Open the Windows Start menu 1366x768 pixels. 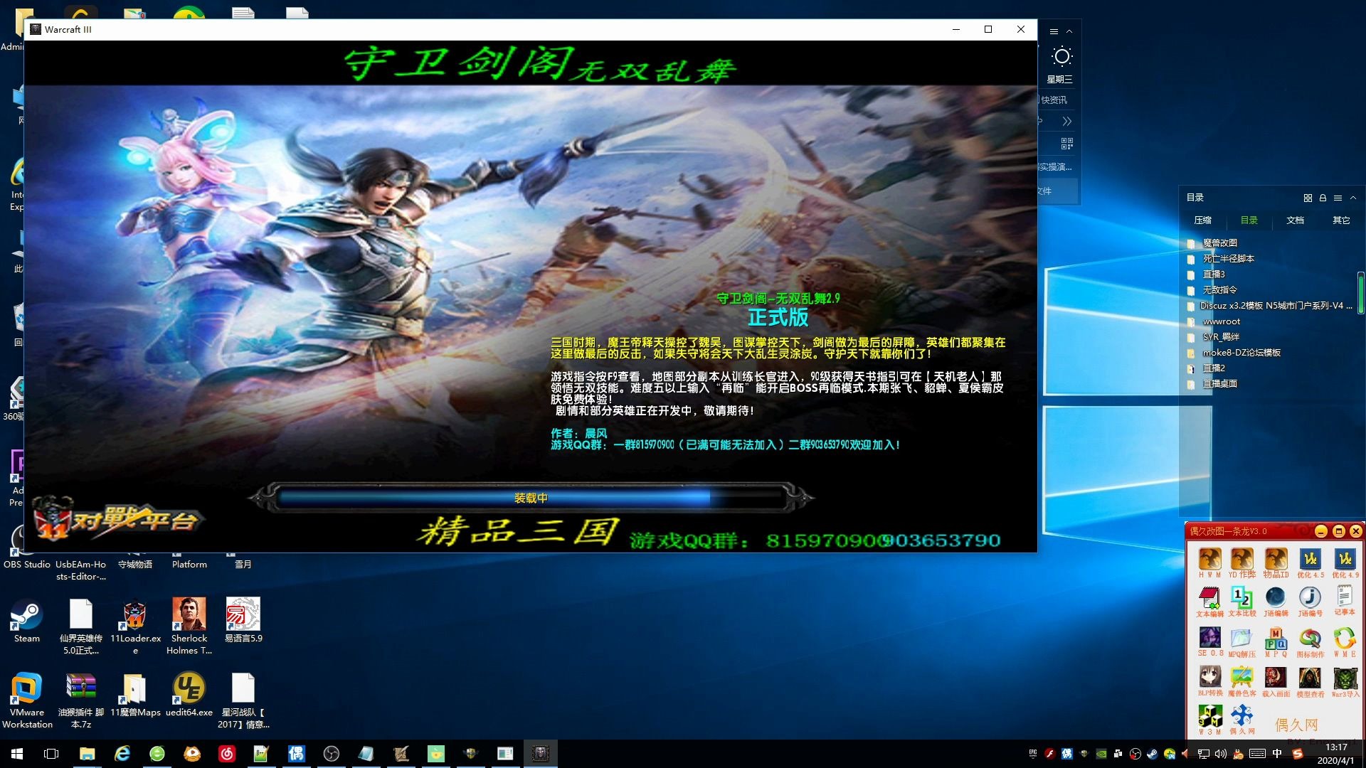click(17, 754)
